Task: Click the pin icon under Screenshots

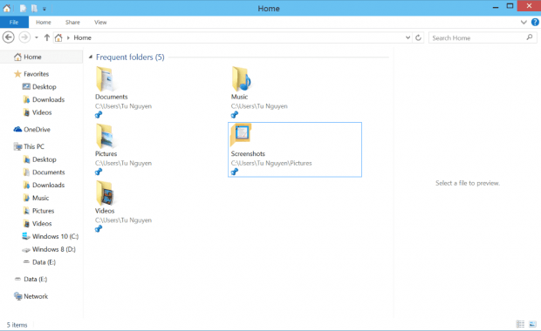Action: [x=235, y=172]
